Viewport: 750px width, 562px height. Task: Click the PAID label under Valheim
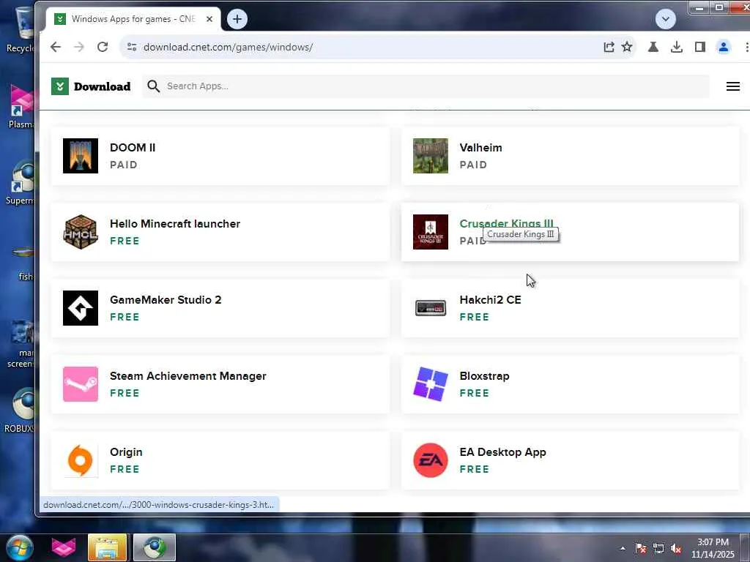pyautogui.click(x=473, y=165)
